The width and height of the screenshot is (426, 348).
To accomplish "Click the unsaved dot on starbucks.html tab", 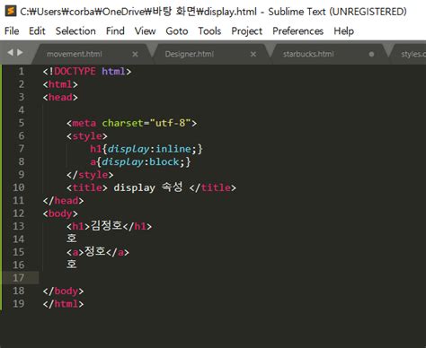I will click(x=371, y=54).
